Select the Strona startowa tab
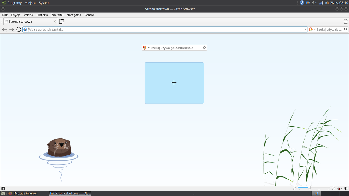The image size is (349, 196). [30, 22]
